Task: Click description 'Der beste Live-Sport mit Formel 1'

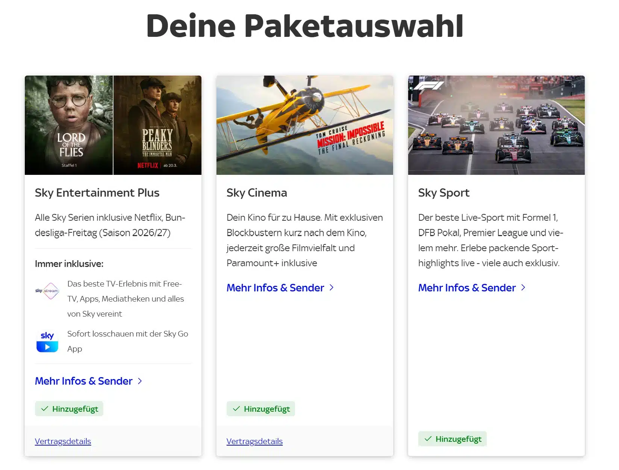Action: pos(491,240)
